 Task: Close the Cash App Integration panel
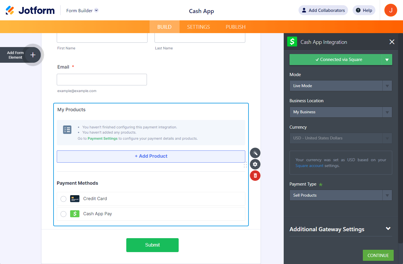click(392, 42)
